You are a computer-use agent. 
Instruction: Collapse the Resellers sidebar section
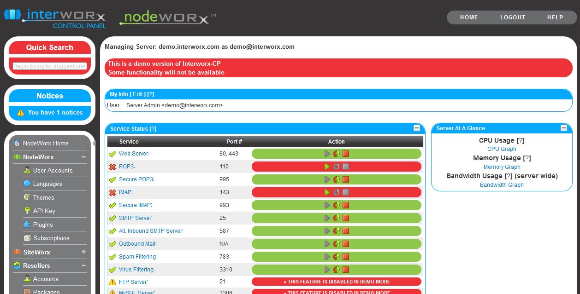(84, 265)
